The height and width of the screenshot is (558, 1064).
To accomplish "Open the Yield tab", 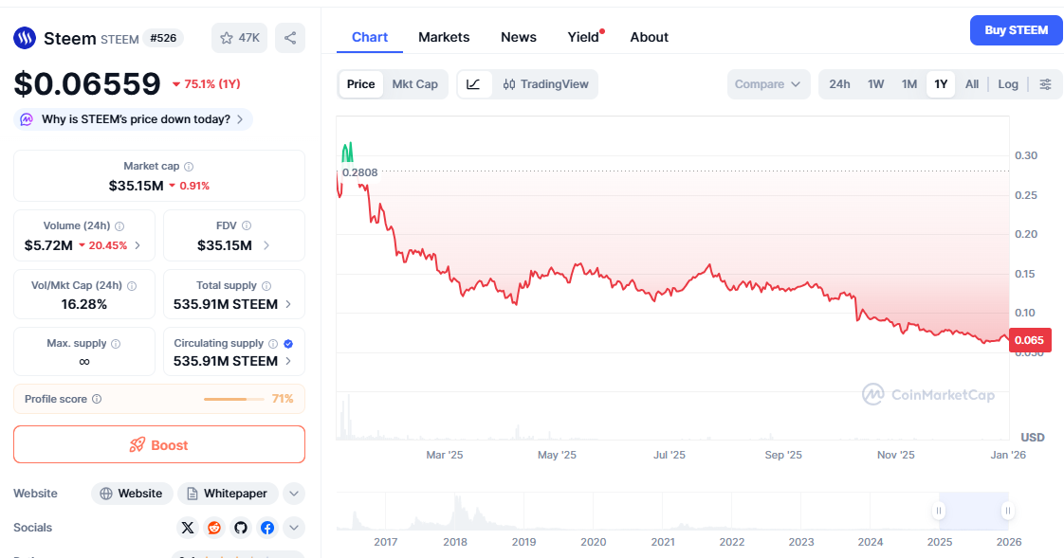I will [584, 37].
